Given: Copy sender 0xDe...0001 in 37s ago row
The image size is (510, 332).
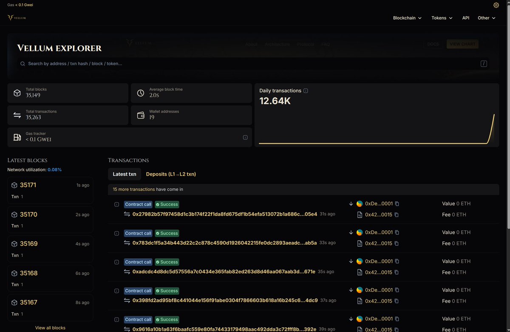Looking at the screenshot, I should (x=397, y=290).
